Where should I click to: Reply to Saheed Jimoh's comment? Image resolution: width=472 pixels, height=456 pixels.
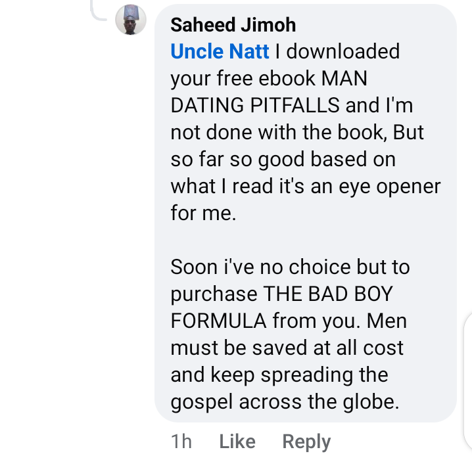[306, 442]
